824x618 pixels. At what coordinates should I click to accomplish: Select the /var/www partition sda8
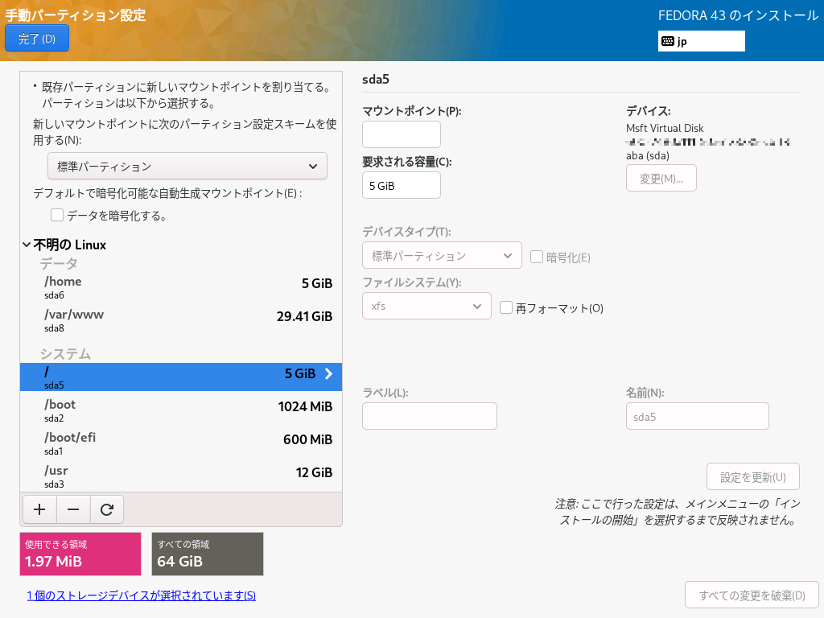tap(181, 320)
